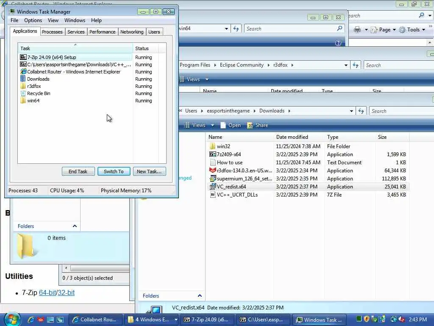434x326 pixels.
Task: Launch Internet Explorer from Quick Launch
Action: (31, 320)
